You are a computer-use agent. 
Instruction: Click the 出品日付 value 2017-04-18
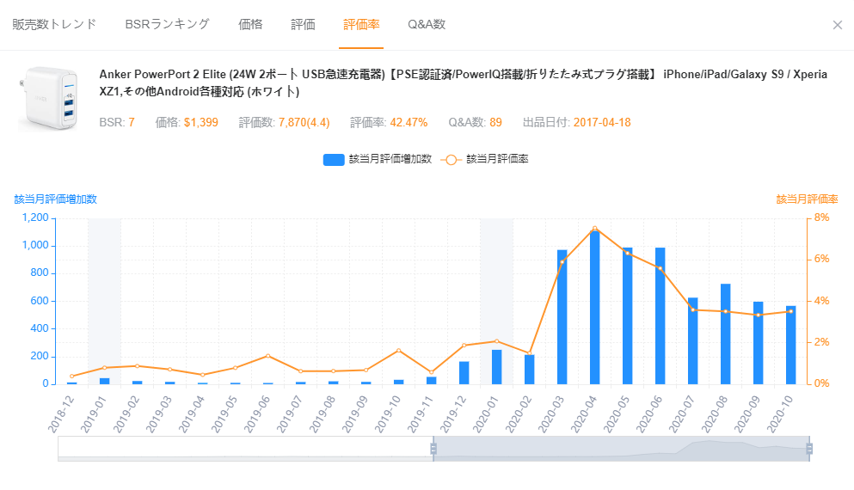pyautogui.click(x=602, y=122)
